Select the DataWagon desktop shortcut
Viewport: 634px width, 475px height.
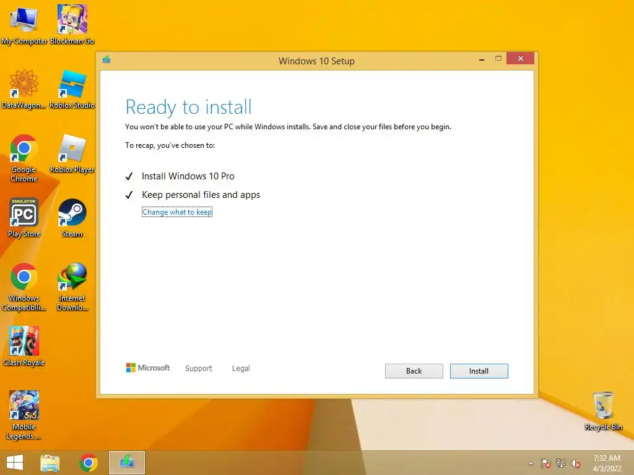pos(24,90)
